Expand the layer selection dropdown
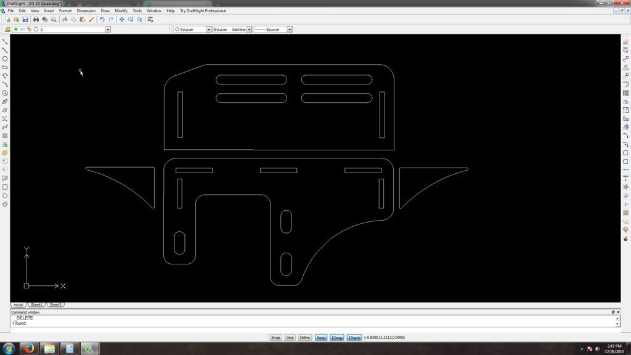Image resolution: width=631 pixels, height=355 pixels. (108, 30)
